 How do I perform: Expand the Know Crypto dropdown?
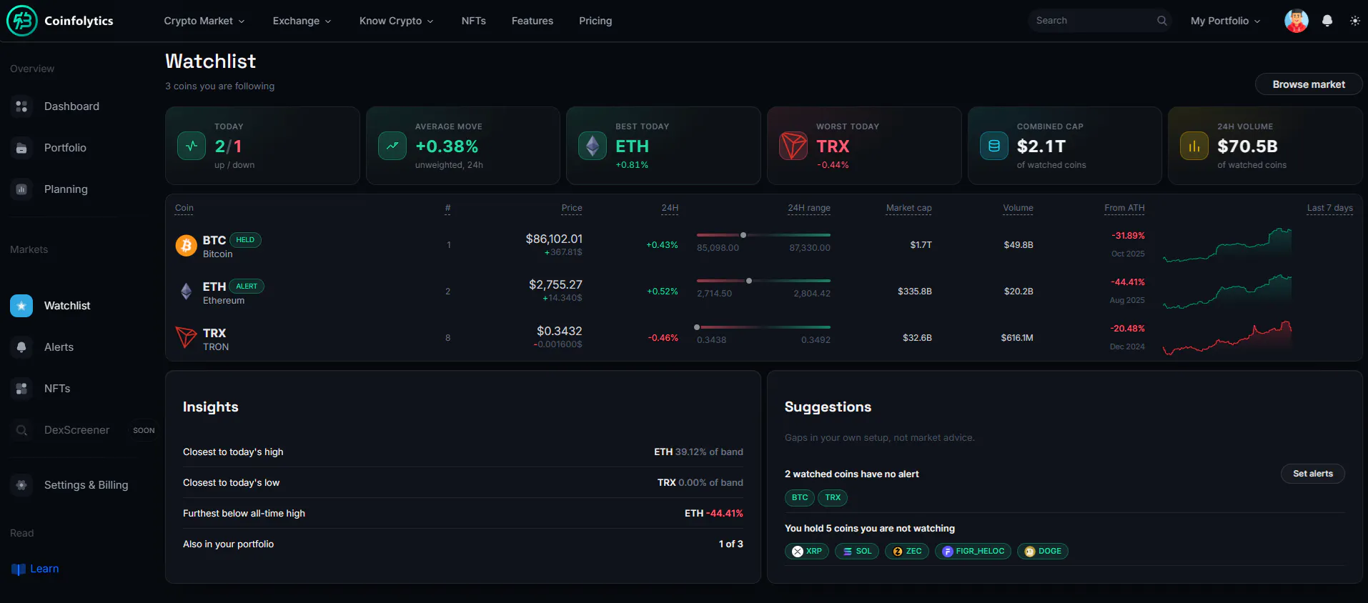click(x=396, y=21)
